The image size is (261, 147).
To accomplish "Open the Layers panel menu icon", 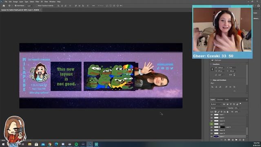I will (246, 100).
